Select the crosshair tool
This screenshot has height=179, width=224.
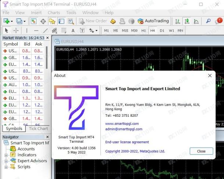[x=16, y=30]
